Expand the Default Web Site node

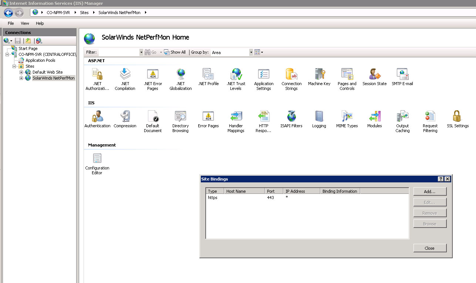click(21, 72)
